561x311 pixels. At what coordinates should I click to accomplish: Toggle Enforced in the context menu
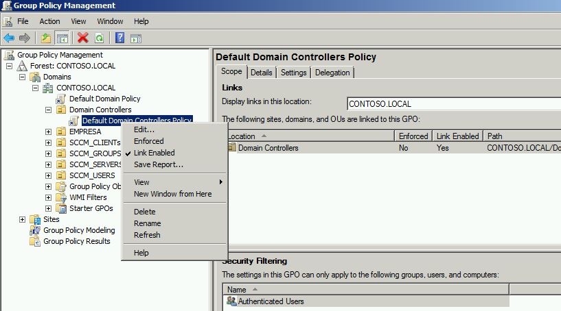(x=148, y=141)
